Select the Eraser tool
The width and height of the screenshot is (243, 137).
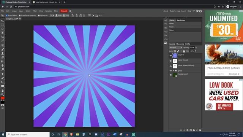3,57
